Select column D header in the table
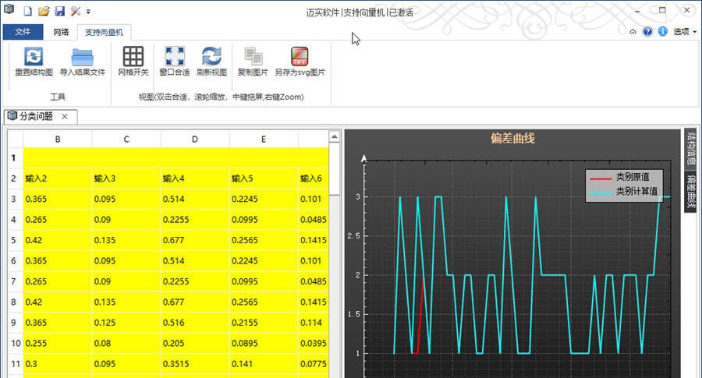The image size is (702, 378). (195, 140)
